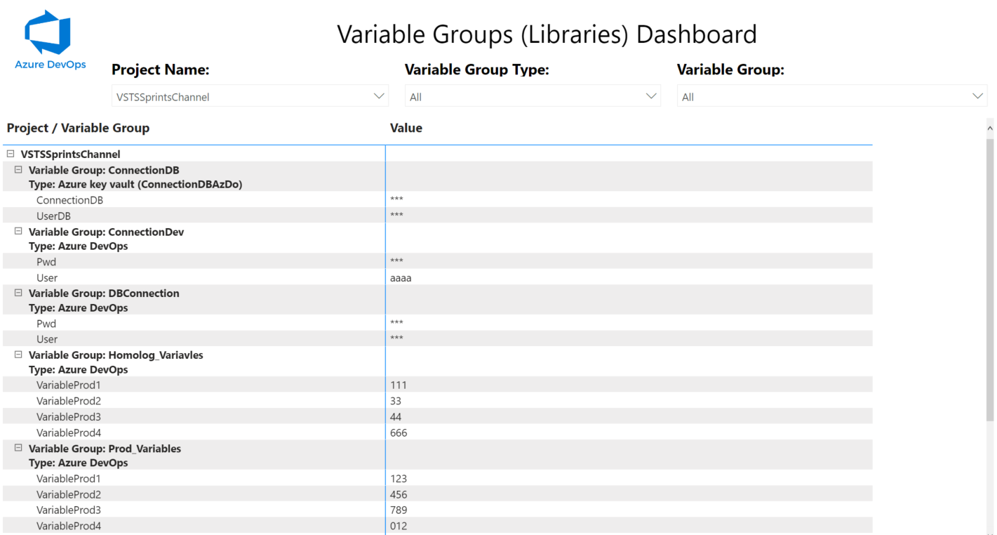This screenshot has width=997, height=535.
Task: Collapse Variable Group: ConnectionDB
Action: pos(19,170)
